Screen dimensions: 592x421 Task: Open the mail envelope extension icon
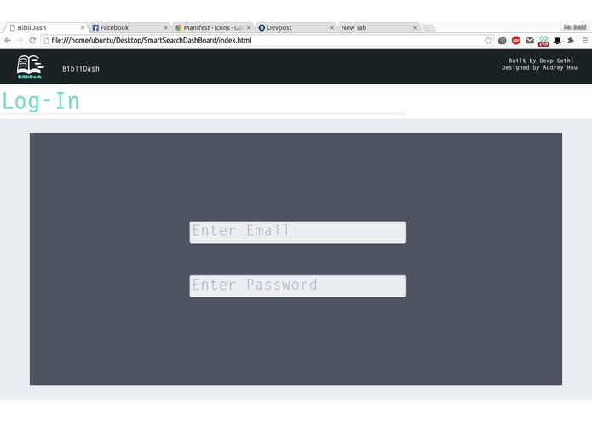coord(530,40)
